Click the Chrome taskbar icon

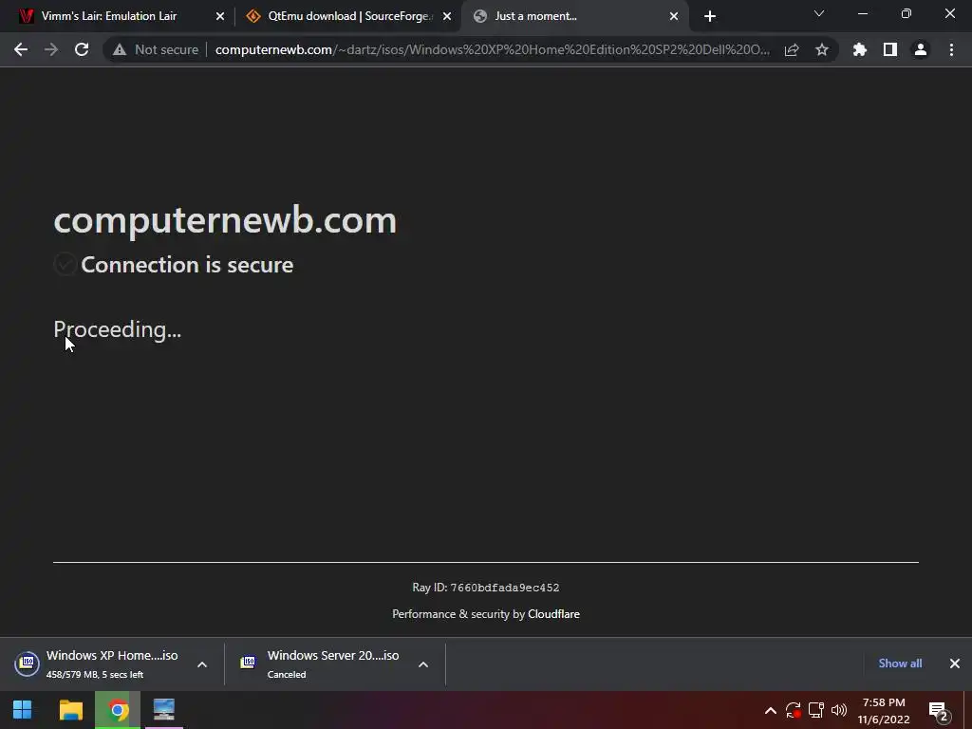118,710
